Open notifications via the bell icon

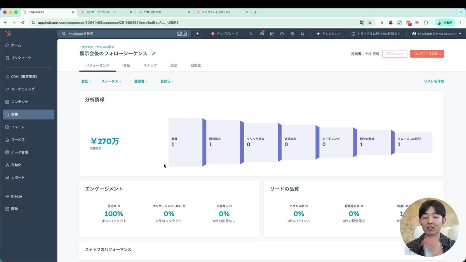pyautogui.click(x=303, y=33)
